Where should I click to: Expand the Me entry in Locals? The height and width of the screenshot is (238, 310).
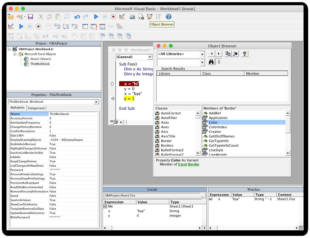click(x=105, y=207)
